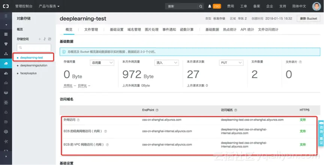Image resolution: width=324 pixels, height=165 pixels.
Task: Click the 972 Byte traffic value
Action: pyautogui.click(x=138, y=75)
